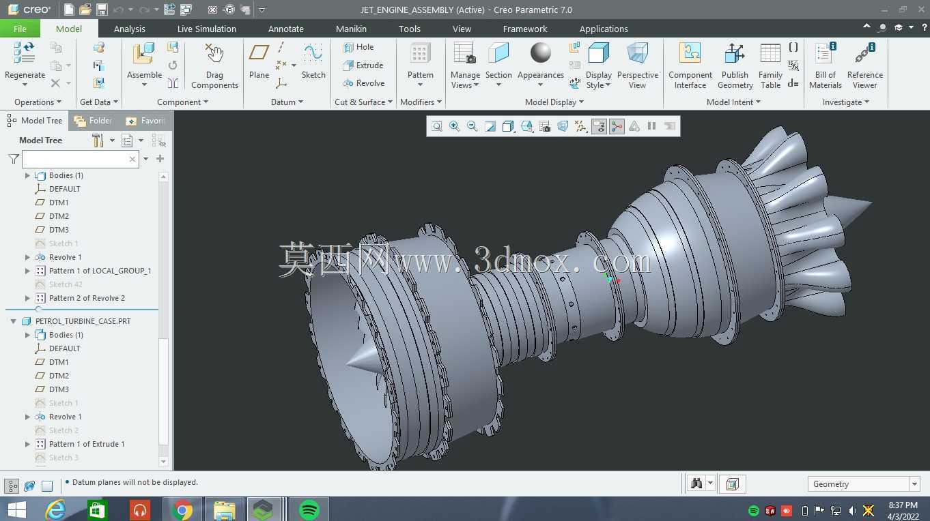This screenshot has height=521, width=930.
Task: Switch to Folder browser tab
Action: click(x=94, y=121)
